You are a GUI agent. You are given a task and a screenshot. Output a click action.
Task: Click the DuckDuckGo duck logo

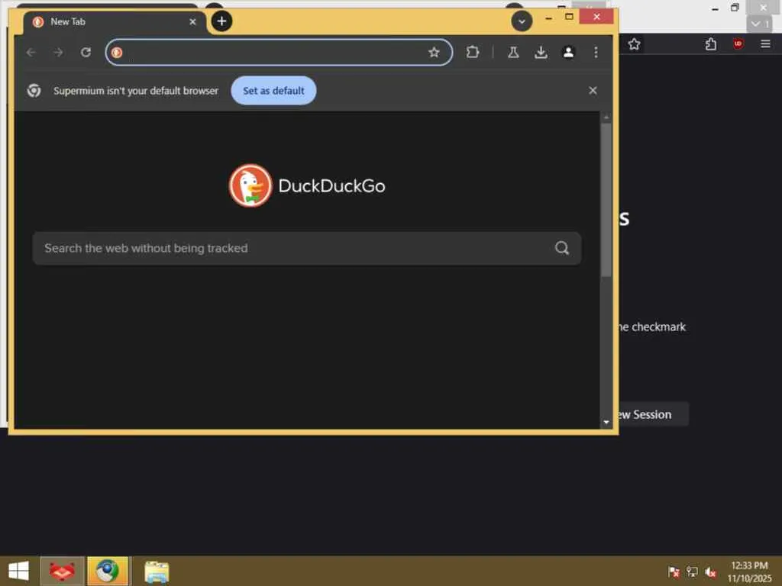(x=250, y=185)
